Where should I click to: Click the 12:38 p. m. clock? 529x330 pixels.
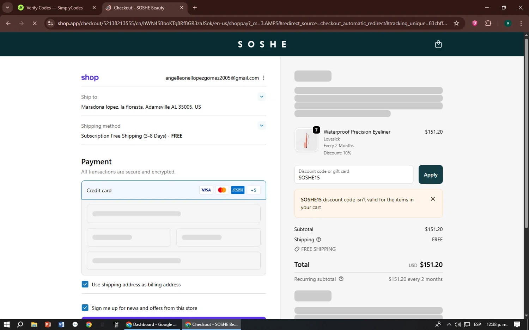(497, 324)
